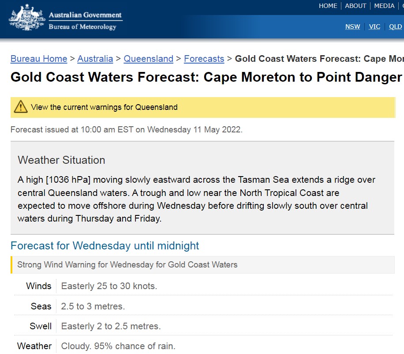Image resolution: width=404 pixels, height=354 pixels.
Task: Select the MEDIA menu item
Action: pos(384,6)
